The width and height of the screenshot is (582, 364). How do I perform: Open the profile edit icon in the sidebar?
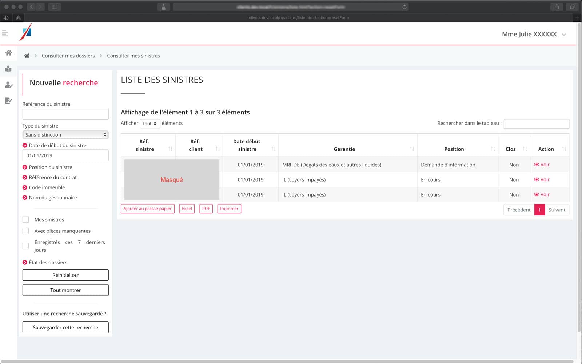pos(8,85)
